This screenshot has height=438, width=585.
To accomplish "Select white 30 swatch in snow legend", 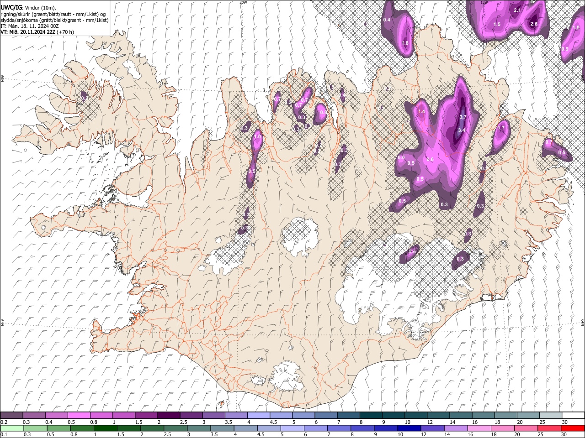I will click(573, 415).
